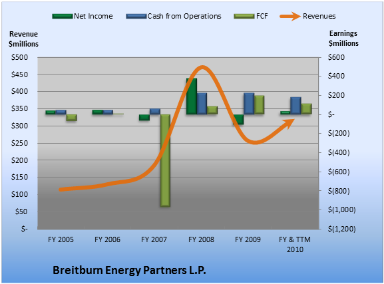Select the FY 2008 FCF bar
384x284 pixels.
coord(212,110)
